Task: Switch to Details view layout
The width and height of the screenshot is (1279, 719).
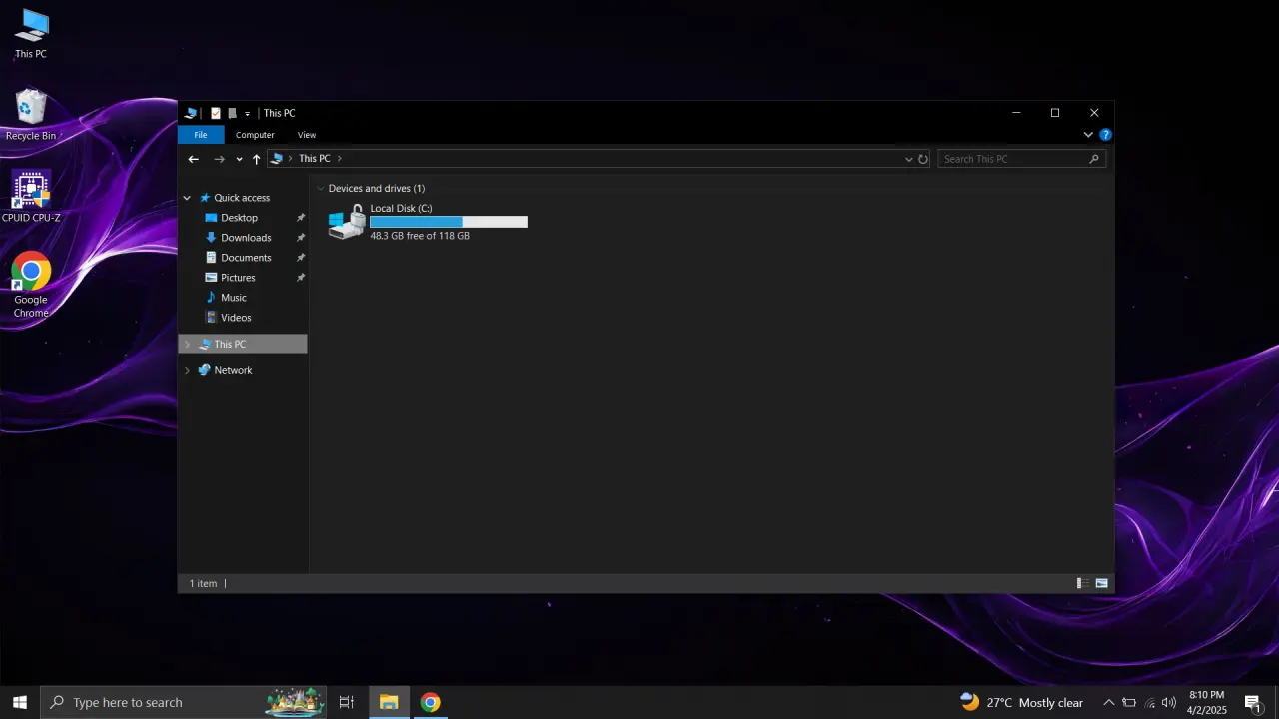Action: 1082,584
